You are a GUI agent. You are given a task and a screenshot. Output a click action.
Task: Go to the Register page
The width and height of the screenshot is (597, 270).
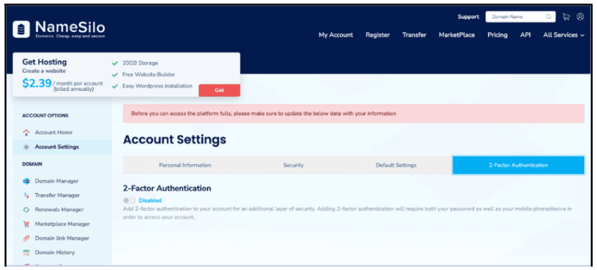point(378,35)
